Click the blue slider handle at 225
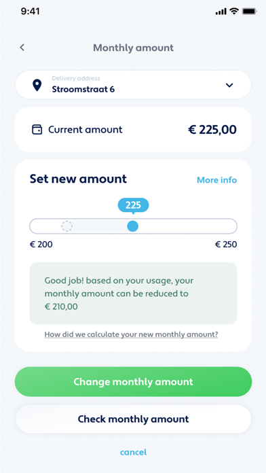Screen dimensions: 266x473 pyautogui.click(x=132, y=226)
